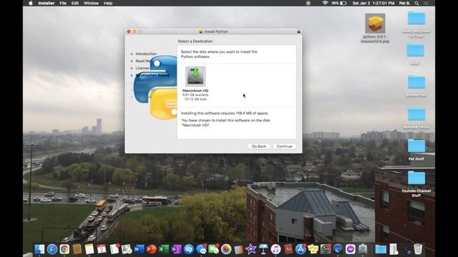Image resolution: width=458 pixels, height=257 pixels.
Task: Click the lock icon in installer title bar
Action: pos(298,31)
